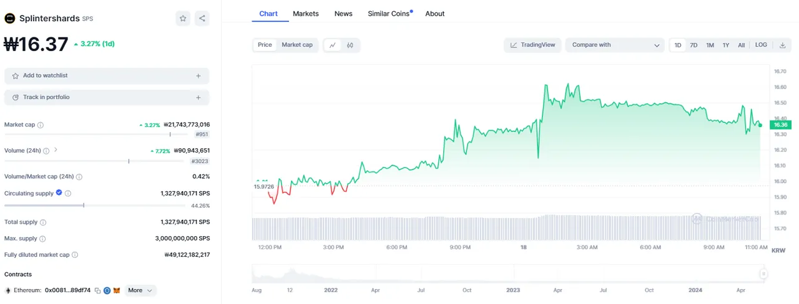Open the Markets tab
This screenshot has width=799, height=304.
(x=306, y=14)
